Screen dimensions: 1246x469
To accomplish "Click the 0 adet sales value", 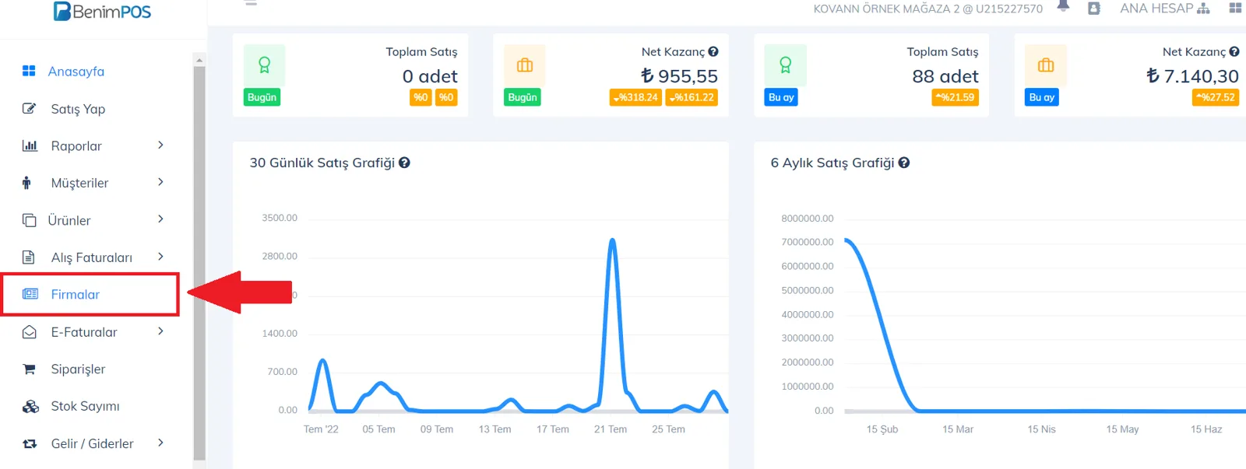I will pyautogui.click(x=430, y=76).
